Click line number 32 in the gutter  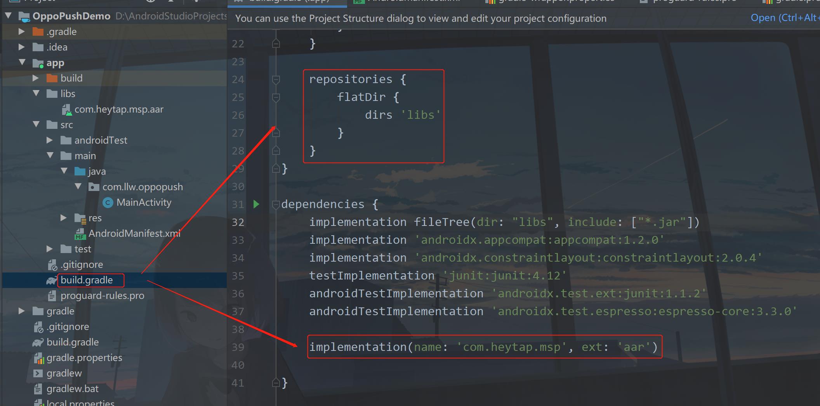click(x=238, y=222)
